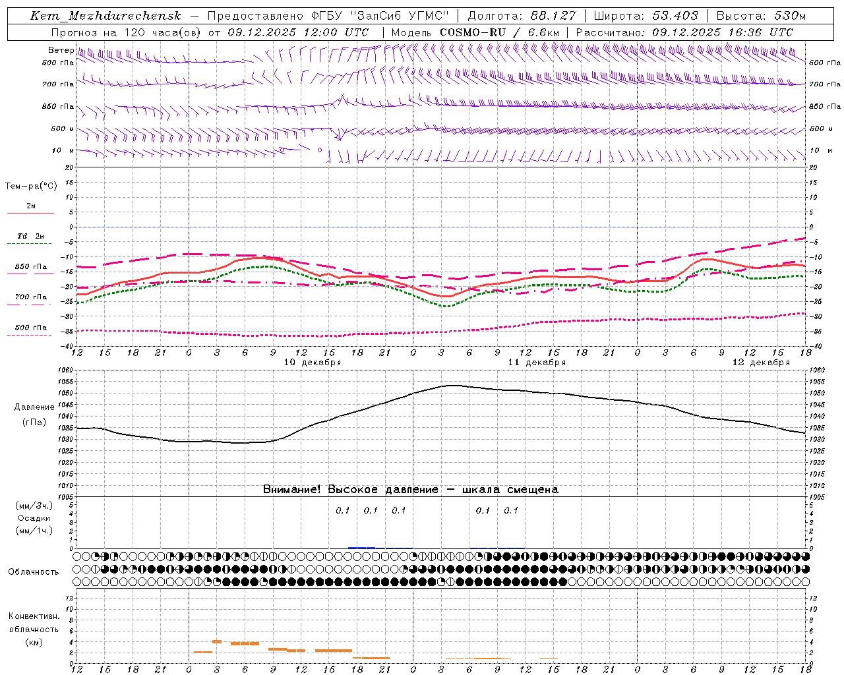This screenshot has width=844, height=675.
Task: Click the red solid 2м legend line
Action: click(x=30, y=214)
